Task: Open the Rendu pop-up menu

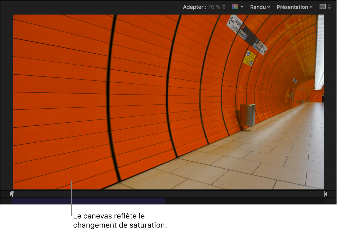Action: pyautogui.click(x=258, y=7)
